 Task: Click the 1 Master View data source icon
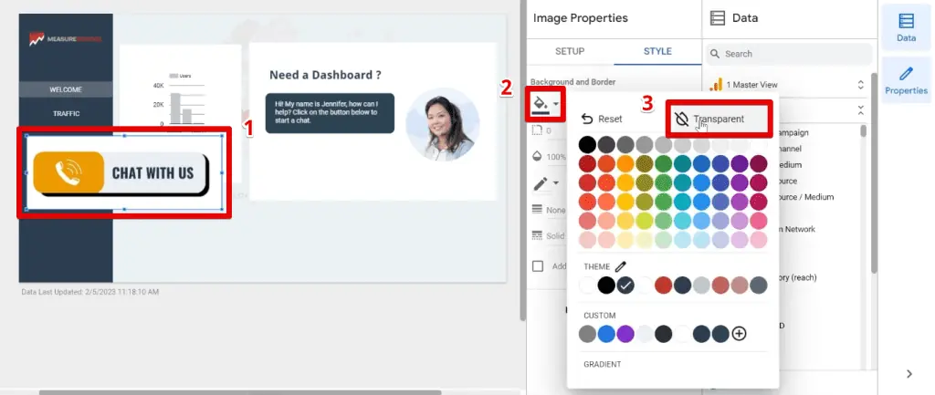tap(716, 85)
